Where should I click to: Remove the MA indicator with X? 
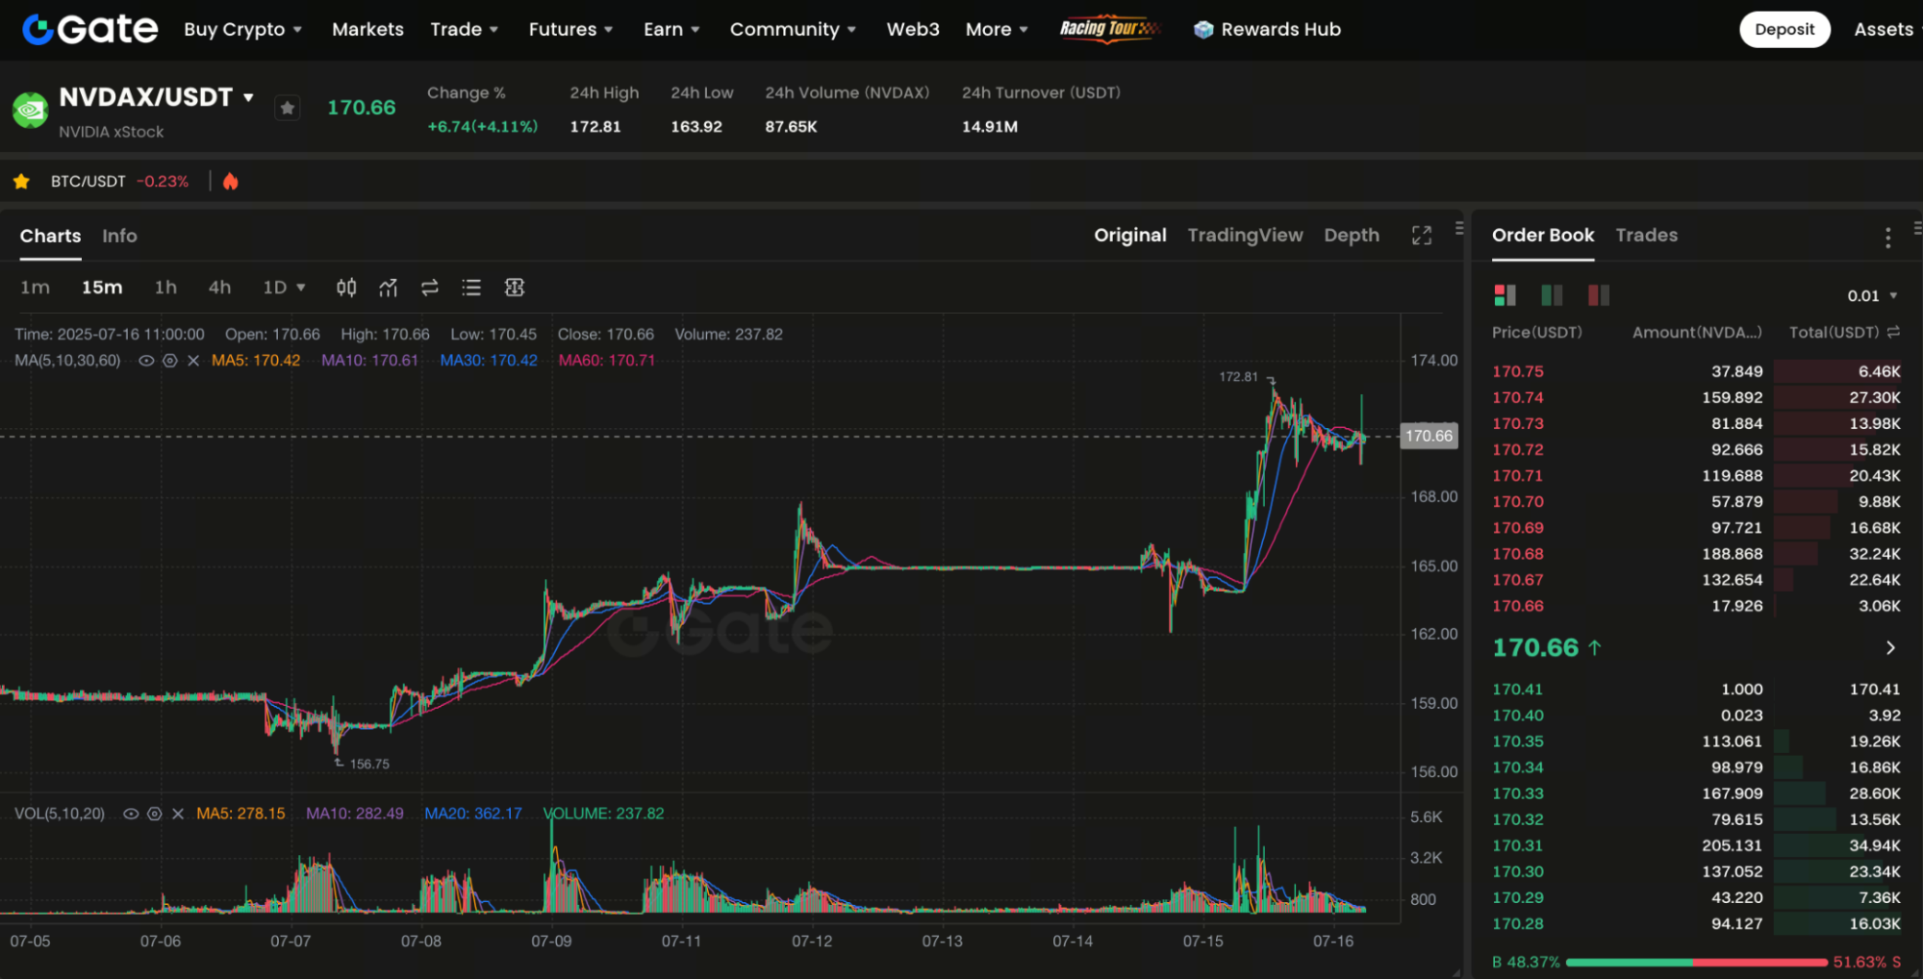point(193,361)
